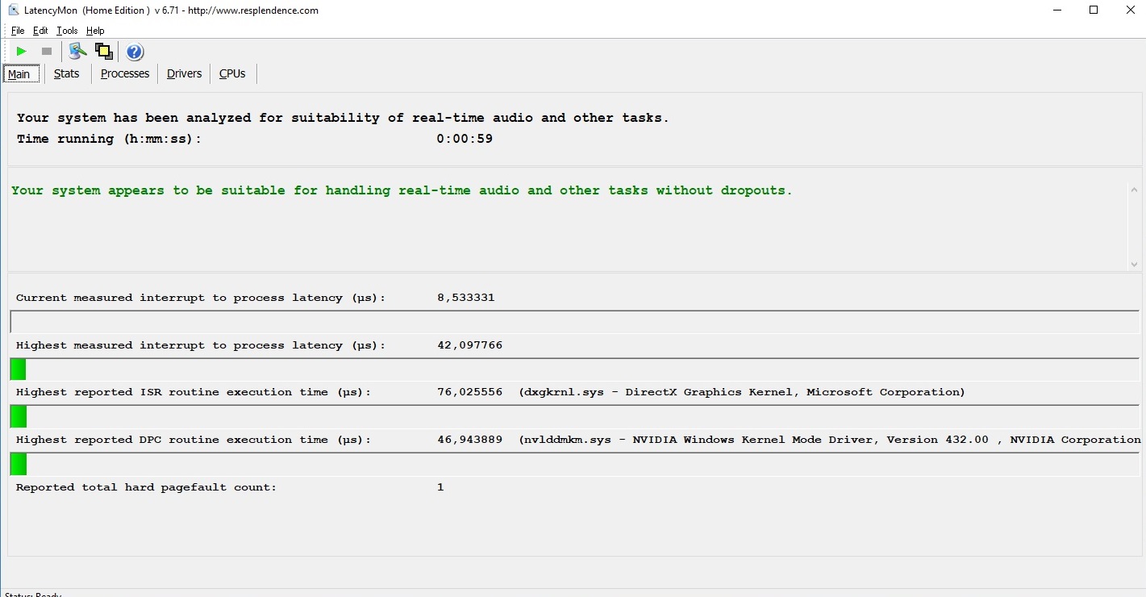The height and width of the screenshot is (597, 1146).
Task: Select the running time value 0:00:59
Action: point(465,139)
